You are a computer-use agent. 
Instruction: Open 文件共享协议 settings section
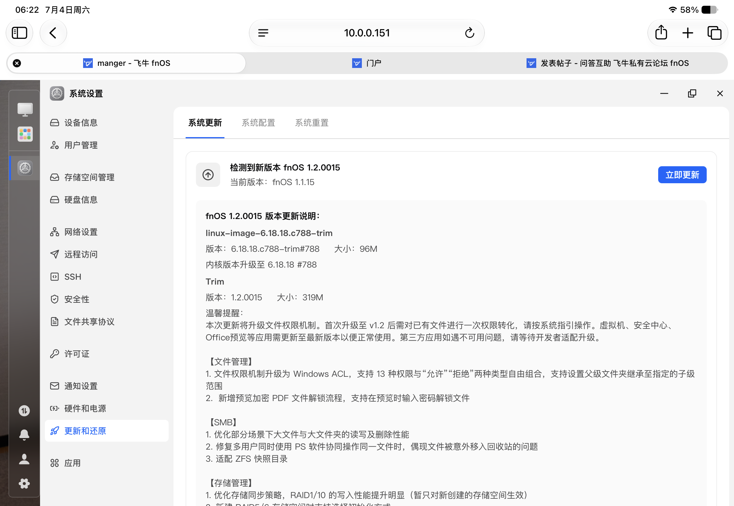(x=107, y=322)
